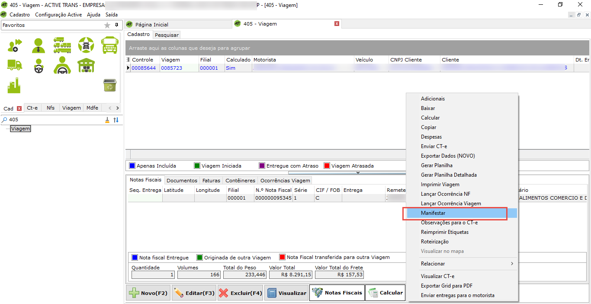Viewport: 591px width, 304px height.
Task: Click the Editar(F3) button
Action: coord(194,293)
